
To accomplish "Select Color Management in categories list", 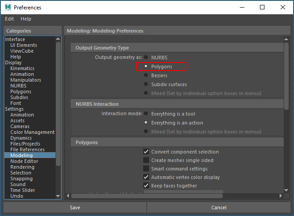I will coord(32,132).
